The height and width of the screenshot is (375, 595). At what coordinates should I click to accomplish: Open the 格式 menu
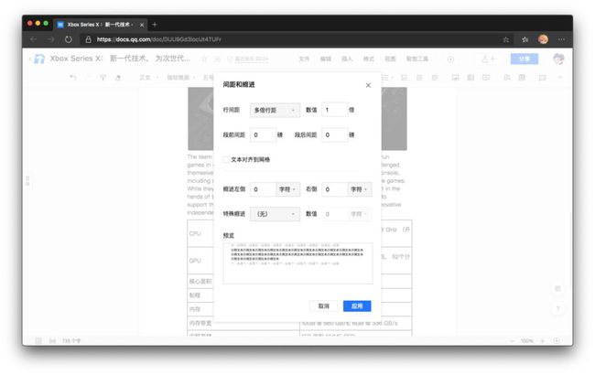coord(369,59)
